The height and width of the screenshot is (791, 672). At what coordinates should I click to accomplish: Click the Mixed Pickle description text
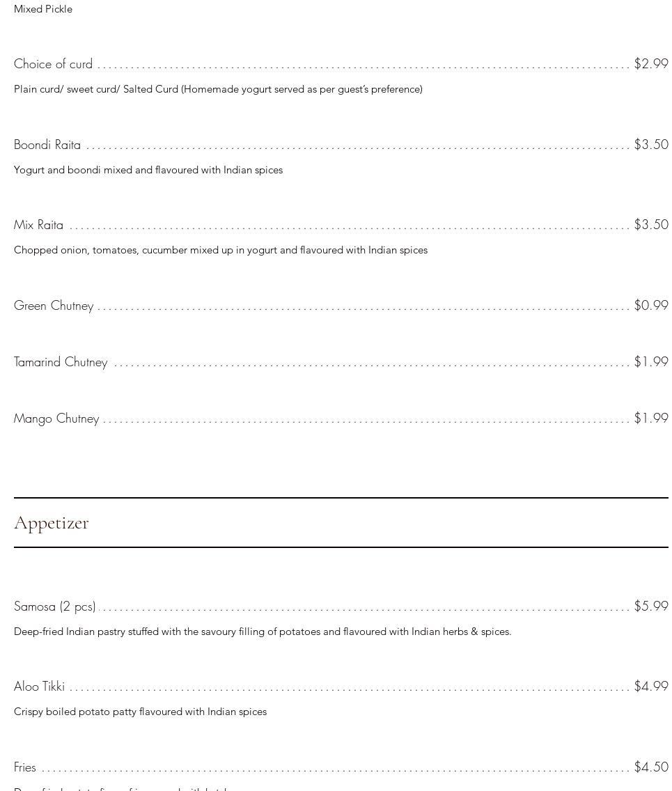tap(43, 9)
